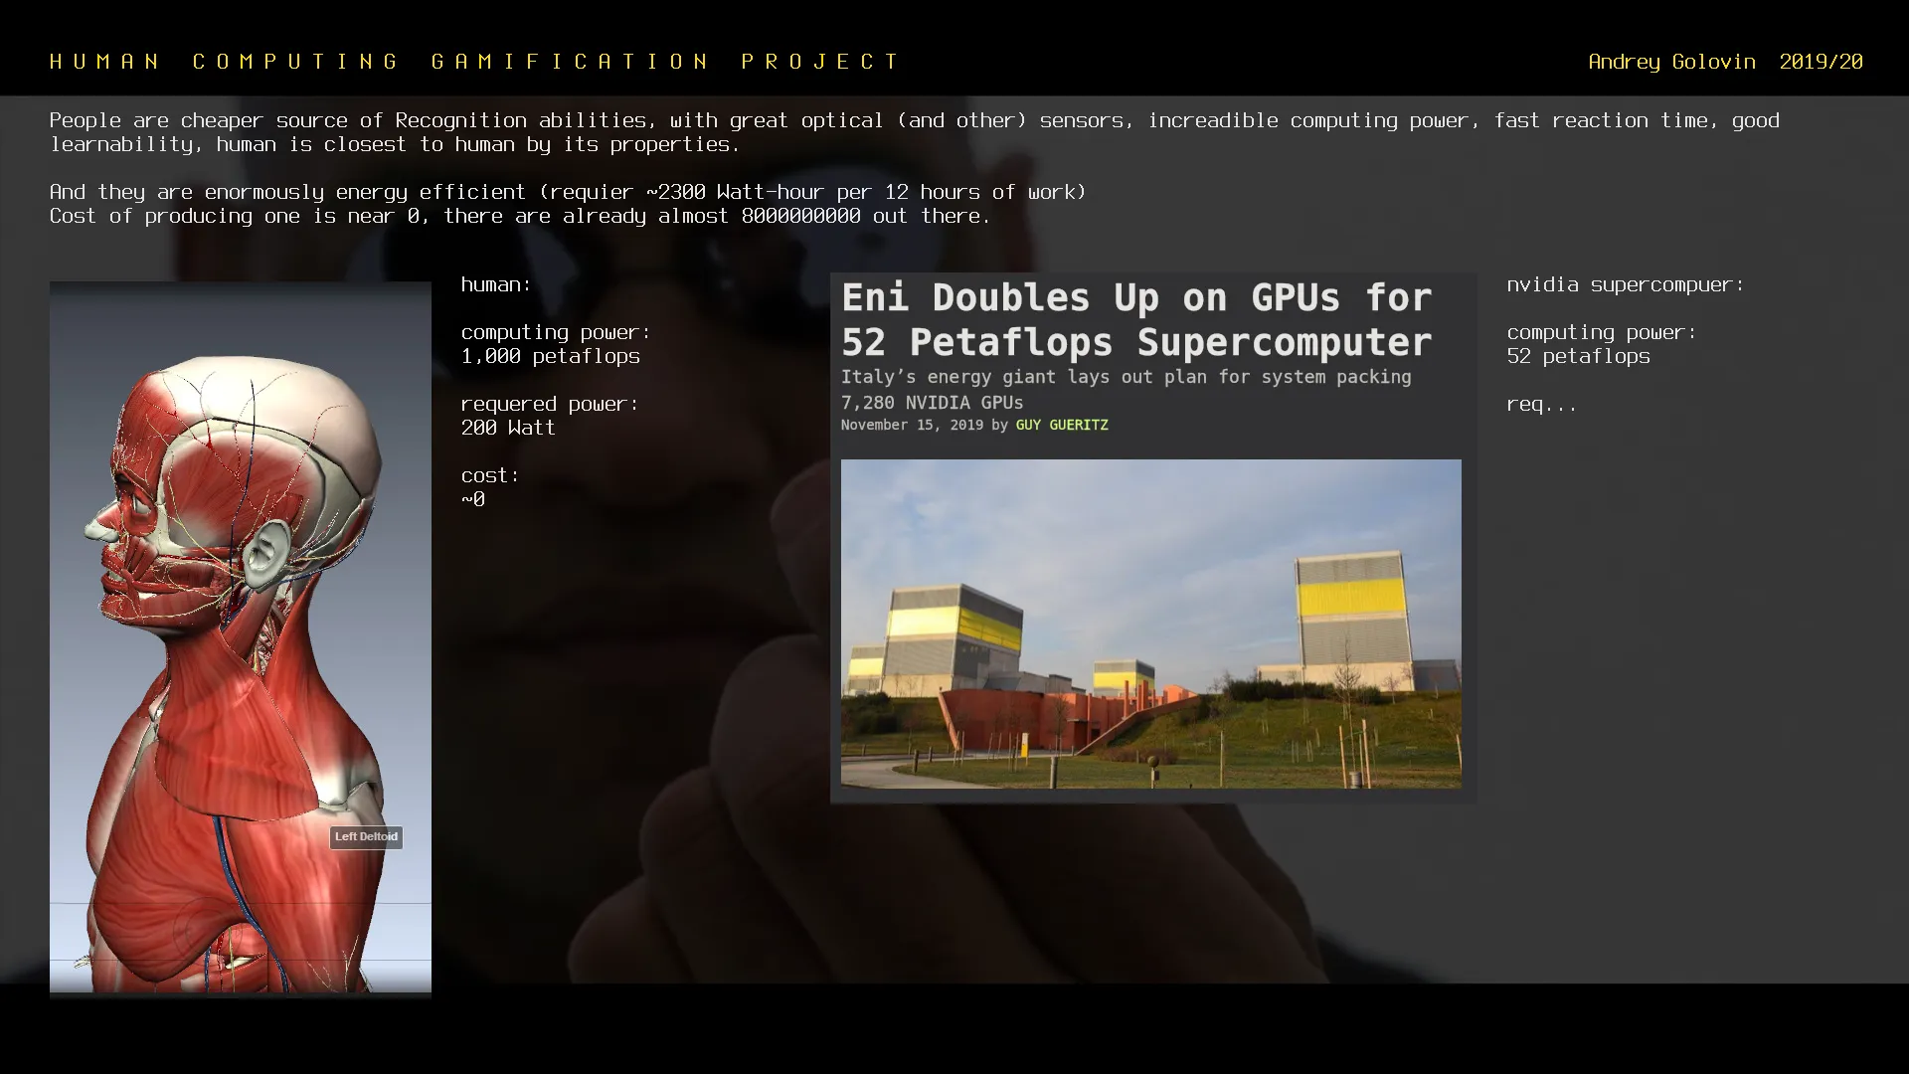Screen dimensions: 1909x1074
Task: Click the Andrey Golovin 2019/20 author text
Action: pyautogui.click(x=1724, y=62)
